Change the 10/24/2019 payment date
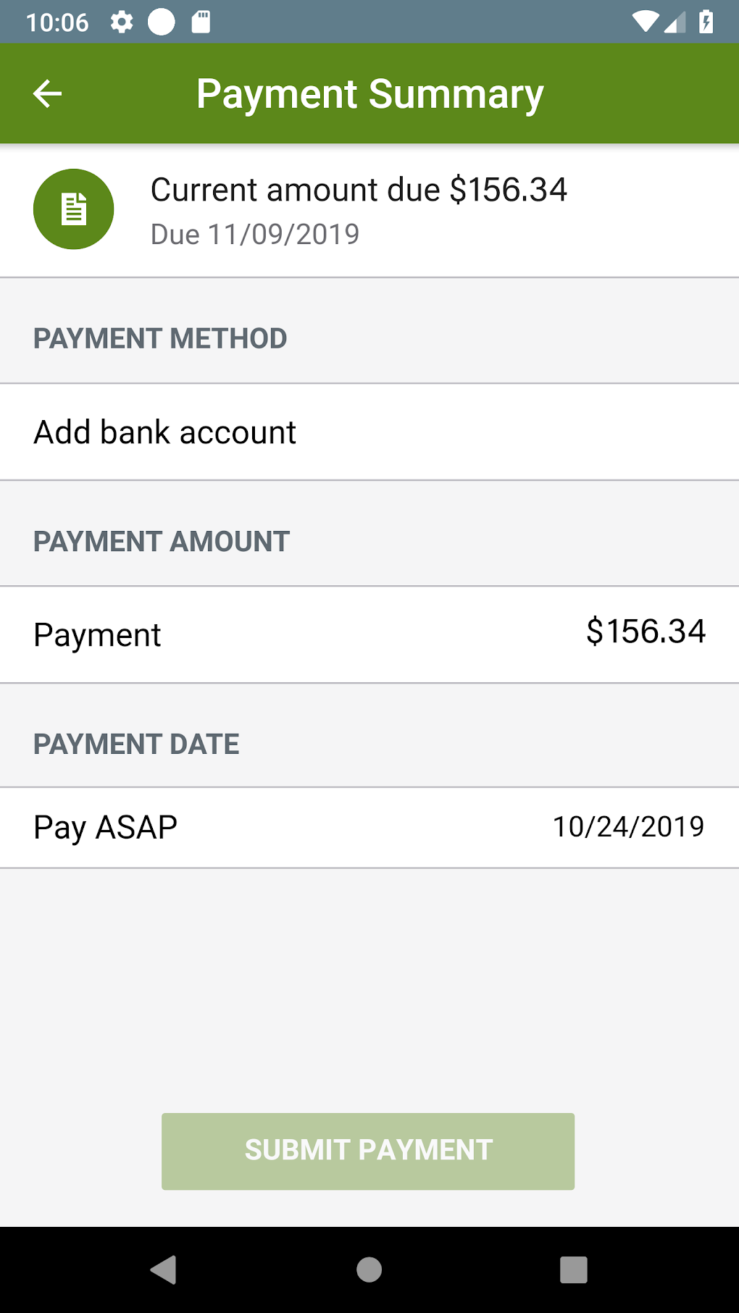 [x=628, y=827]
